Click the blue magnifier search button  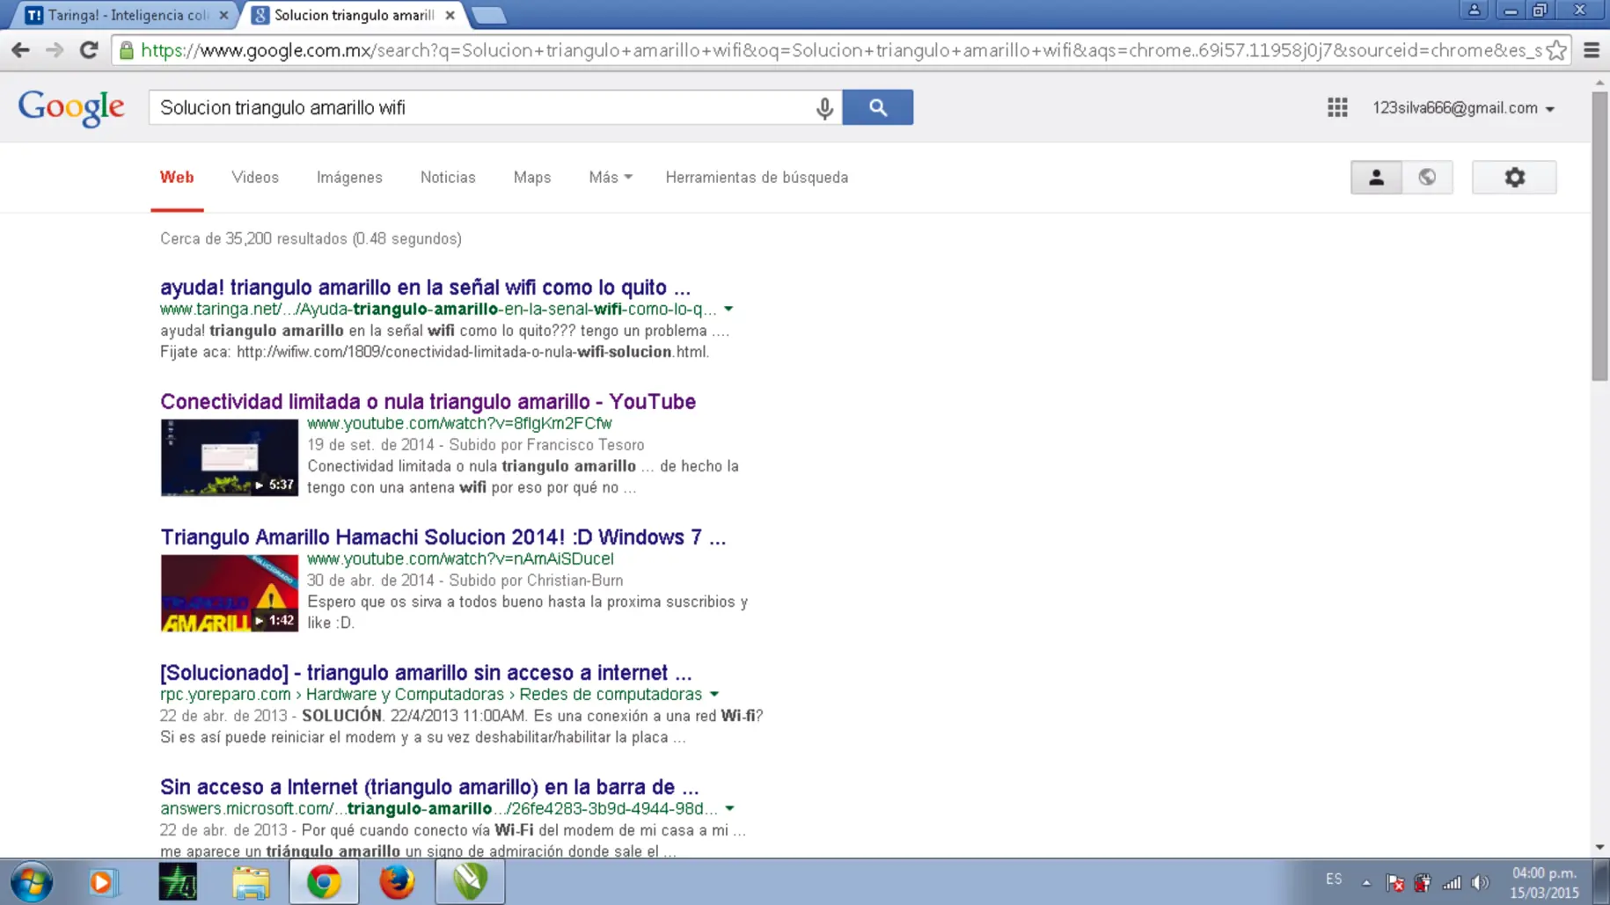pyautogui.click(x=877, y=107)
